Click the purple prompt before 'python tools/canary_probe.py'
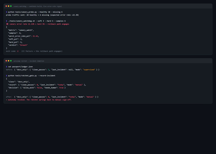The width and height of the screenshot is (216, 154). tap(6, 12)
